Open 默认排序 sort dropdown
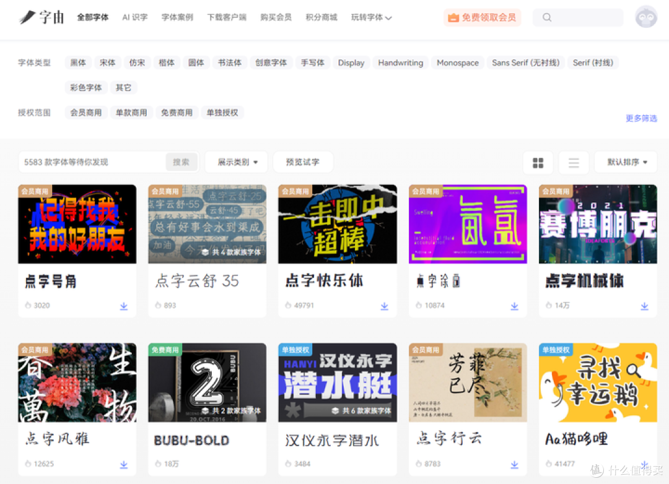The height and width of the screenshot is (484, 669). pos(626,162)
